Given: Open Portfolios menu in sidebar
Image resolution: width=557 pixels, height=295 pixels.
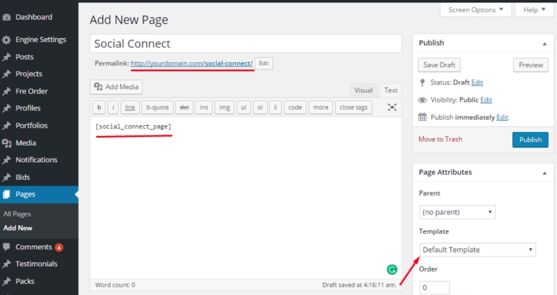Looking at the screenshot, I should (31, 125).
